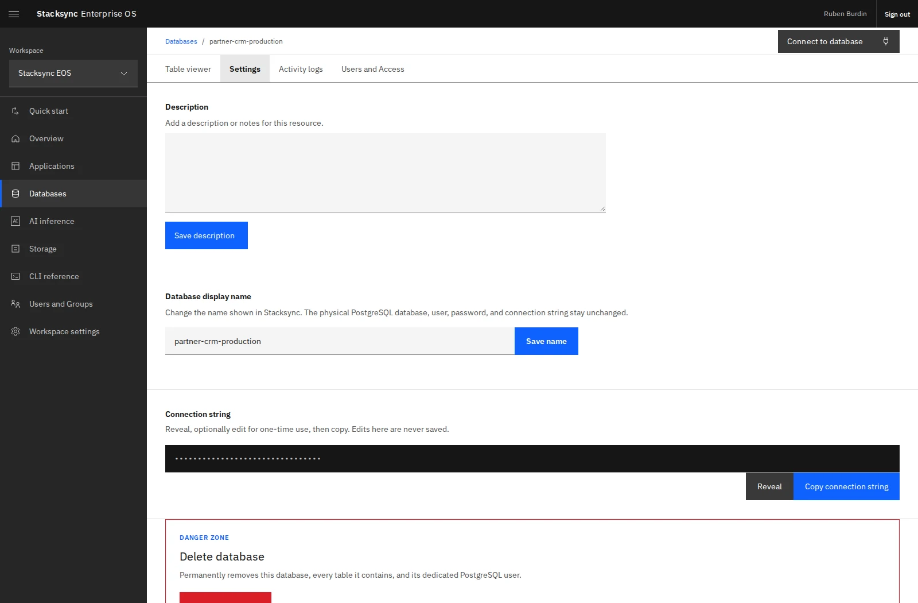918x603 pixels.
Task: Open CLI reference in the sidebar
Action: tap(73, 276)
